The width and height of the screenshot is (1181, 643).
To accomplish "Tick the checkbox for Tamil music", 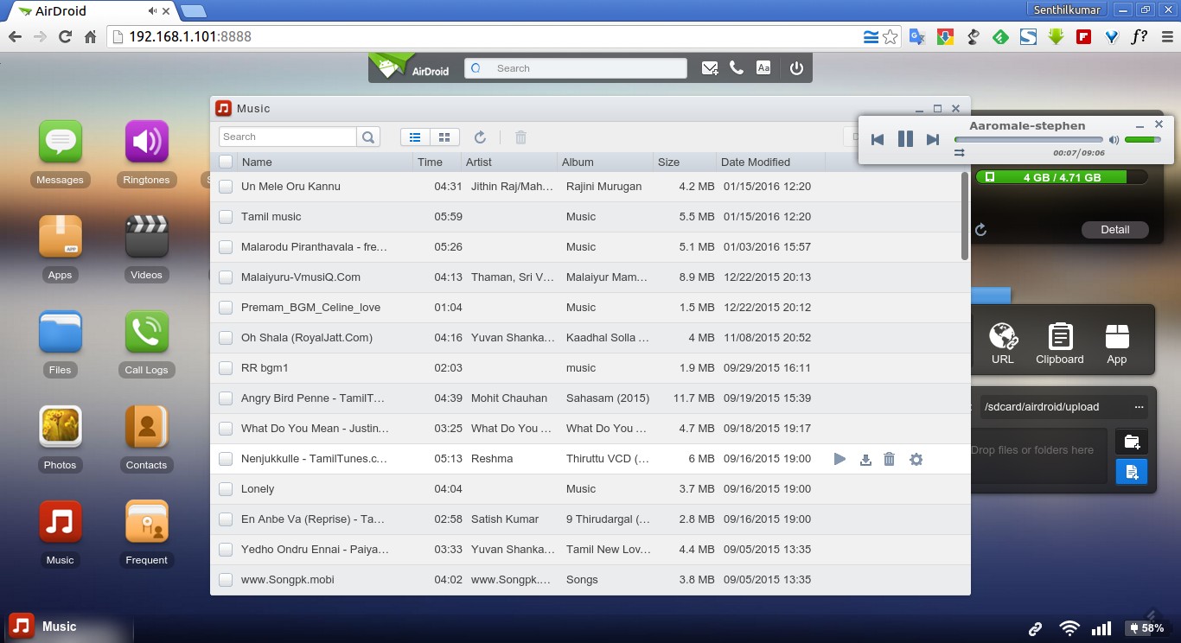I will click(226, 217).
